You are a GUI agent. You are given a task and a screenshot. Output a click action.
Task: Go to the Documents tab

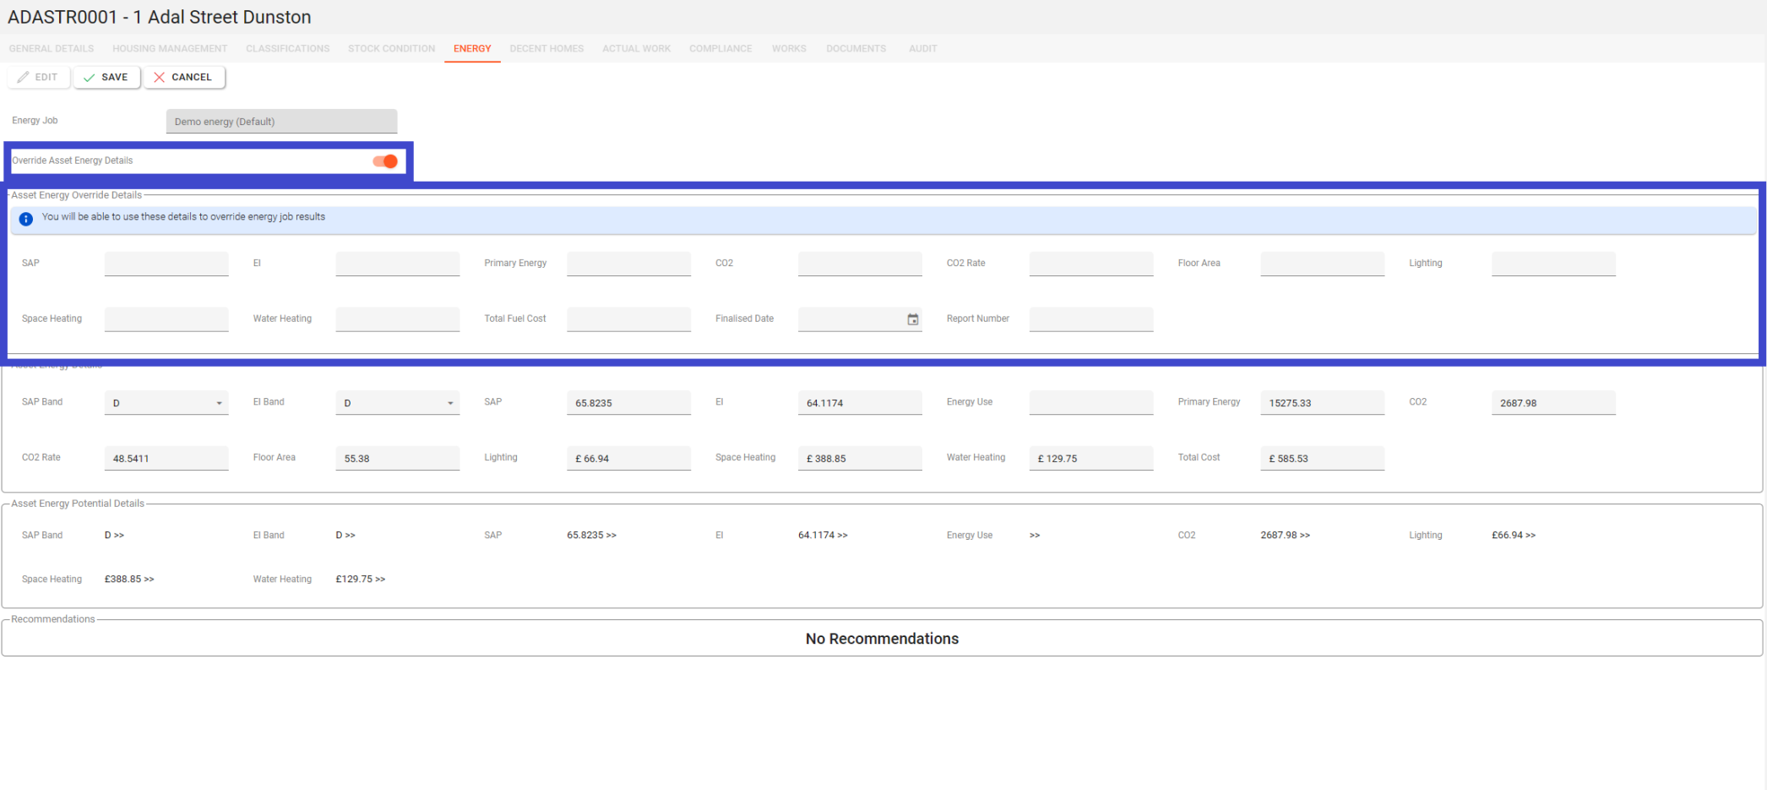(x=856, y=49)
